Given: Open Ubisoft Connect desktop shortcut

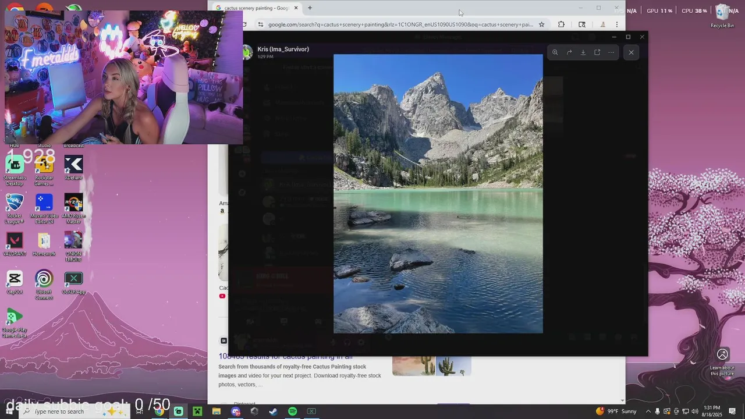Looking at the screenshot, I should coord(44,285).
